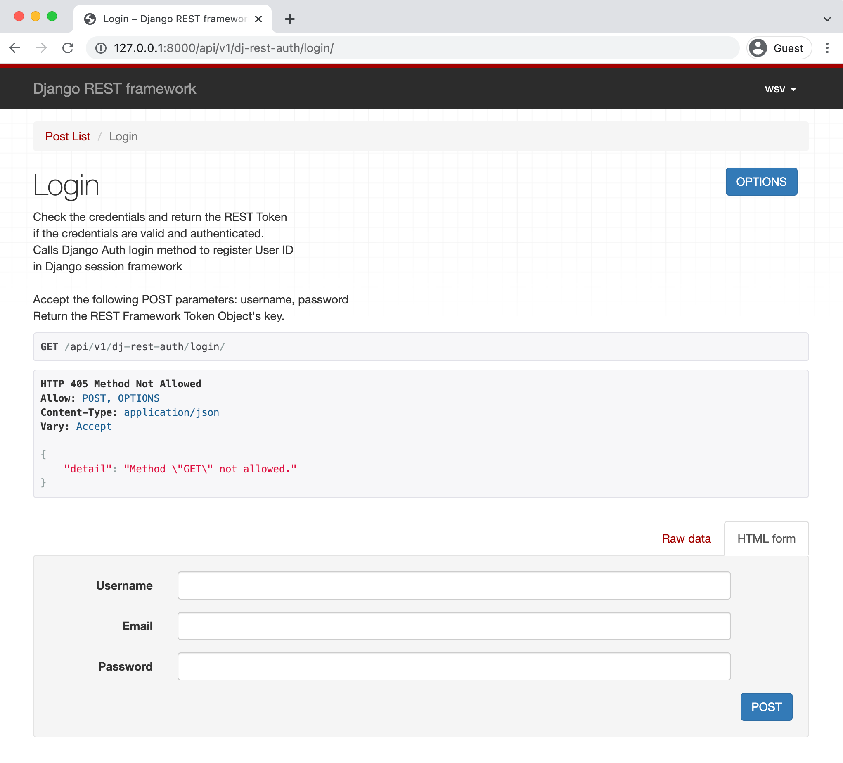This screenshot has height=763, width=843.
Task: Expand tab search chevron in tab strip
Action: point(826,19)
